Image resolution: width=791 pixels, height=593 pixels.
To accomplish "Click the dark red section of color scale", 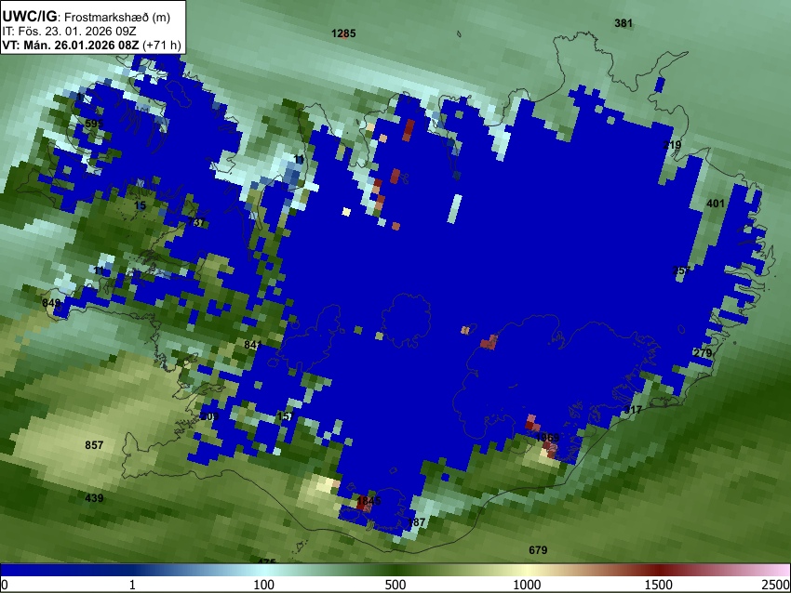I will coord(659,570).
